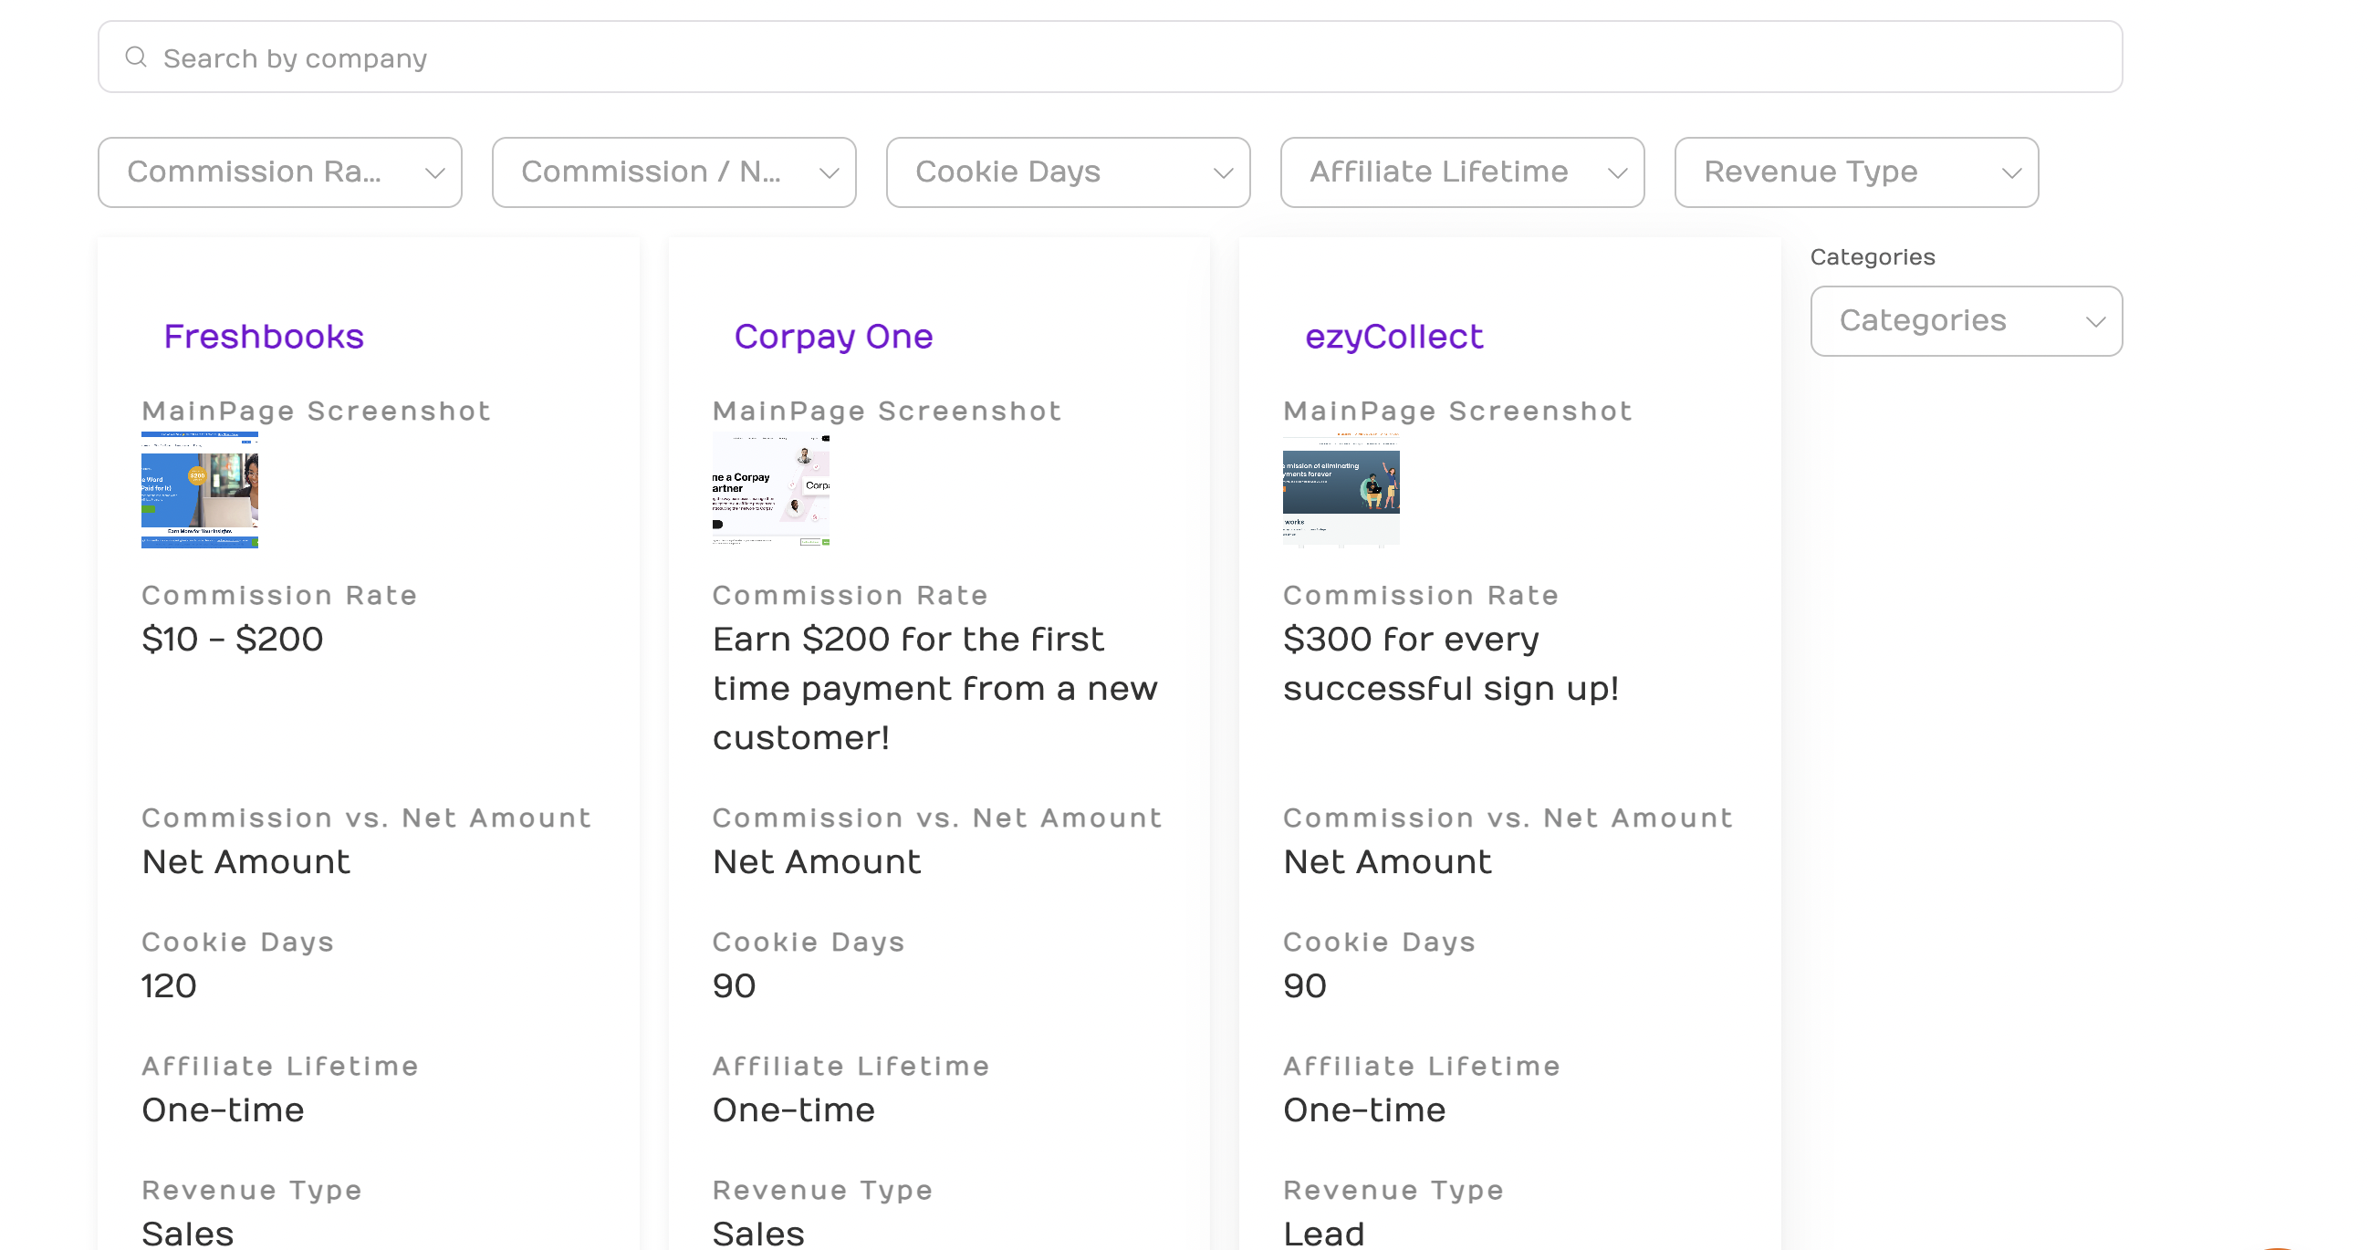Viewport: 2369px width, 1250px height.
Task: Click the Cookie Days chevron arrow
Action: 1222,173
